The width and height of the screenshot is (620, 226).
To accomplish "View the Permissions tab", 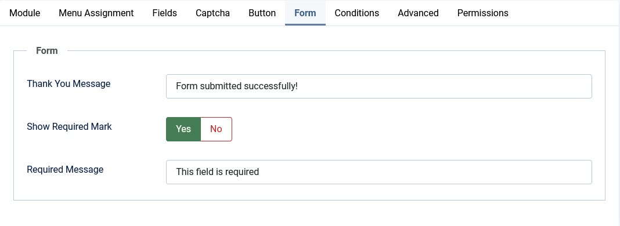I will (x=483, y=13).
